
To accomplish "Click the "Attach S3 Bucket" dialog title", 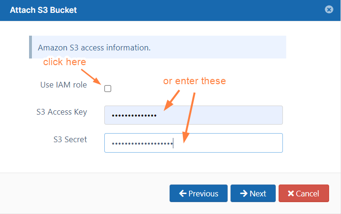I will (x=43, y=10).
